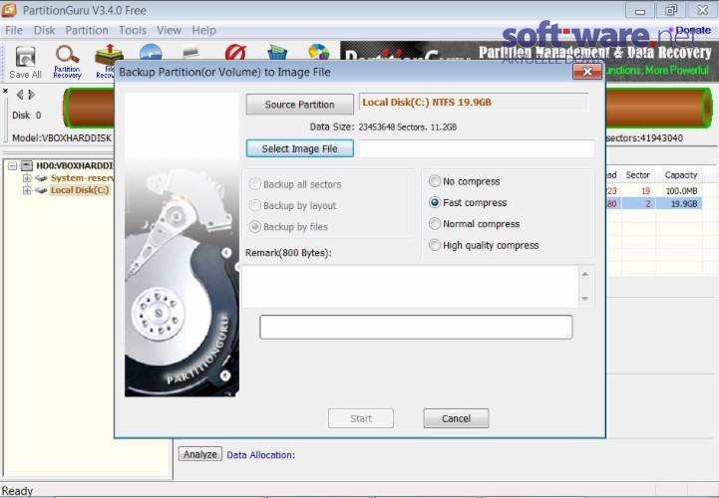Select the Fast compress option
Viewport: 719px width, 498px height.
[x=434, y=202]
